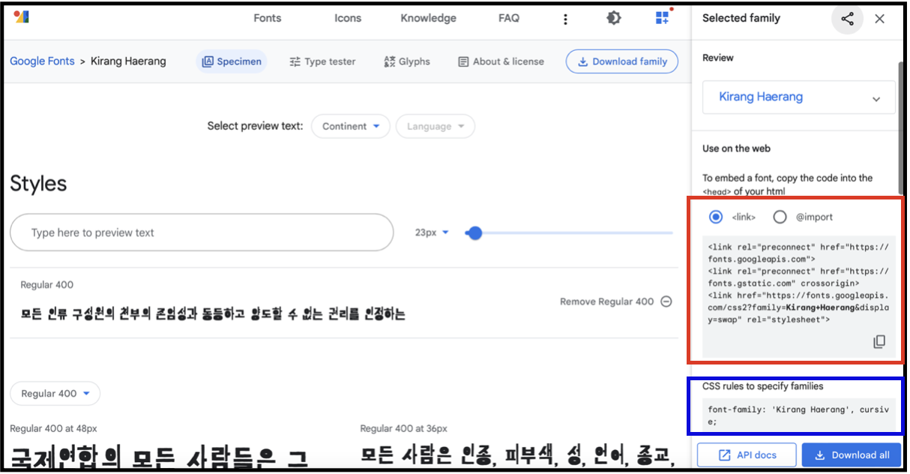Screen dimensions: 910x474
Task: Open the Continent preview text dropdown
Action: click(x=351, y=126)
